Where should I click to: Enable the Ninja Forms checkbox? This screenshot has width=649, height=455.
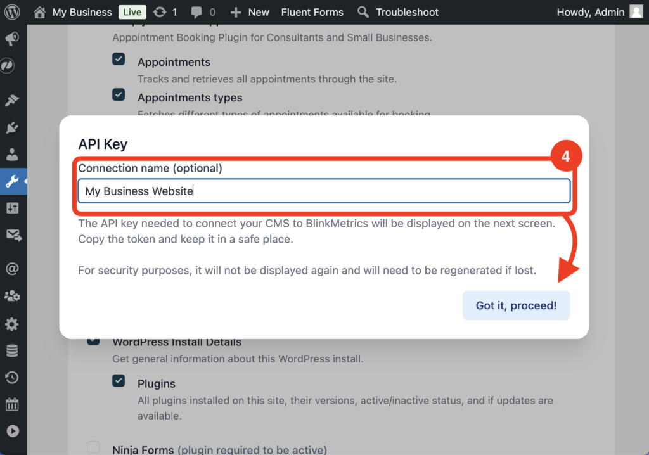[x=94, y=447]
